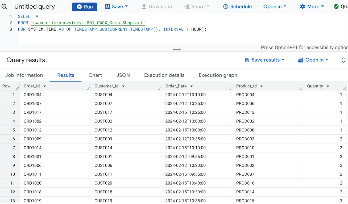
Task: Select cell CUST007
Action: pyautogui.click(x=126, y=104)
